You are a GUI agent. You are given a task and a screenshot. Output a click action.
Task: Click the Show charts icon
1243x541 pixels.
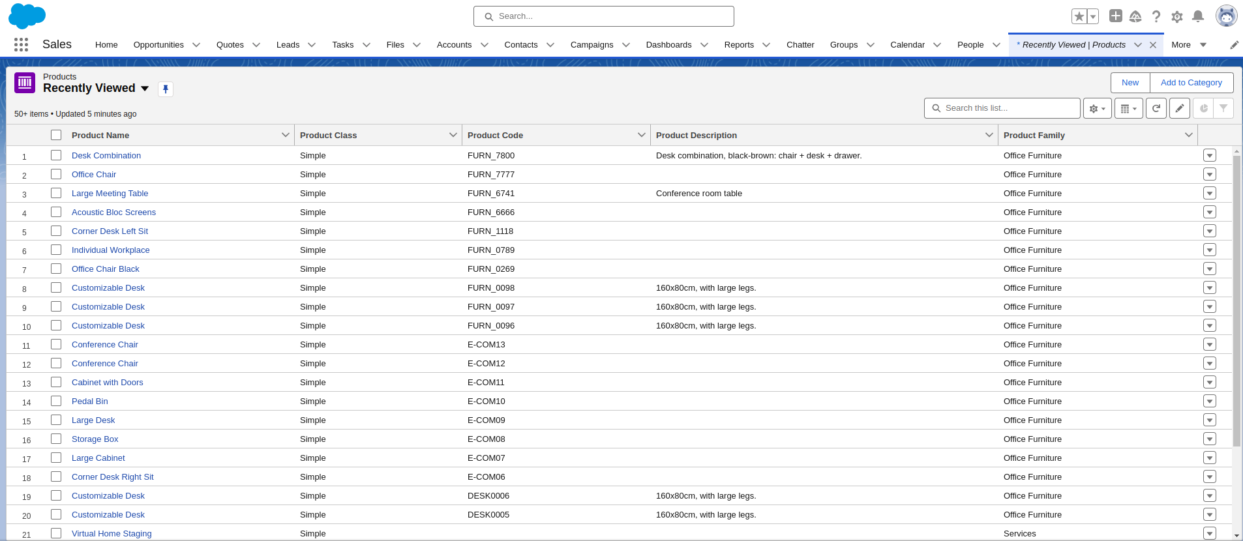click(x=1203, y=108)
